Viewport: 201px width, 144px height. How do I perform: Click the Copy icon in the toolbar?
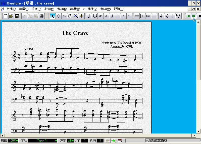click(x=30, y=16)
